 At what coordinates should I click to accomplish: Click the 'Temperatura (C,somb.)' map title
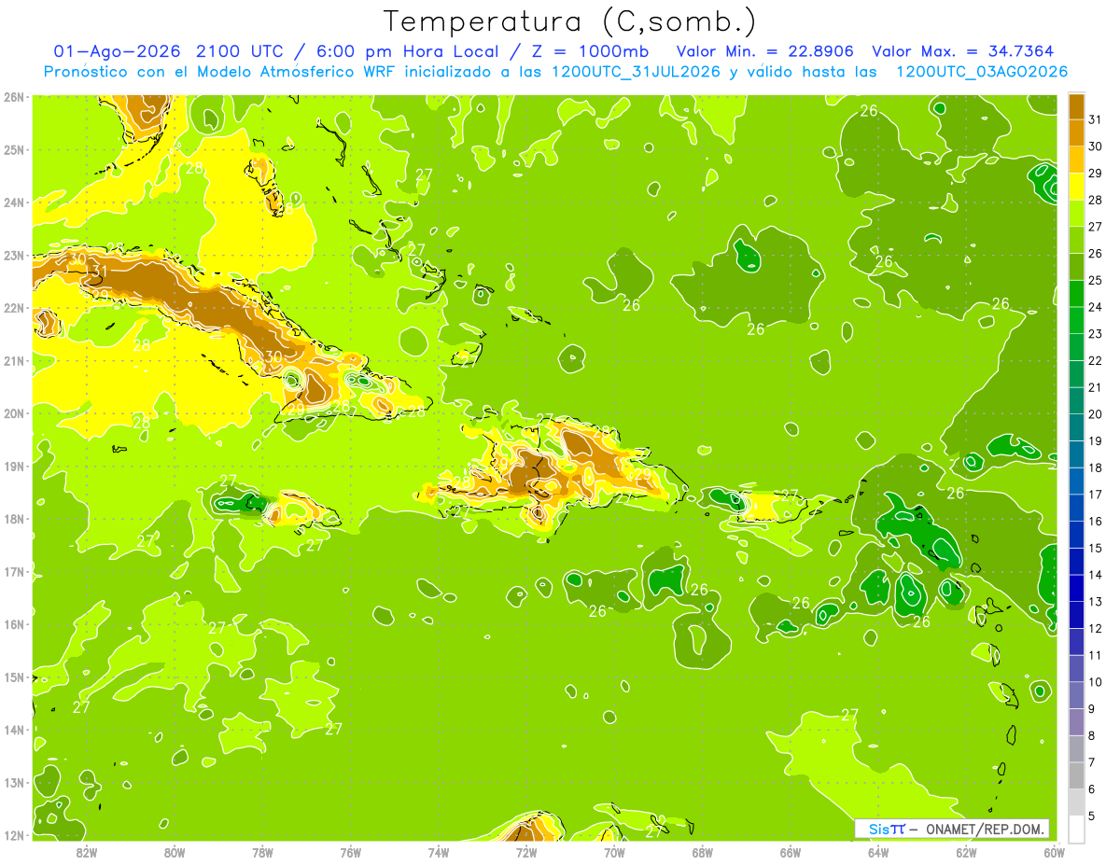pos(570,21)
